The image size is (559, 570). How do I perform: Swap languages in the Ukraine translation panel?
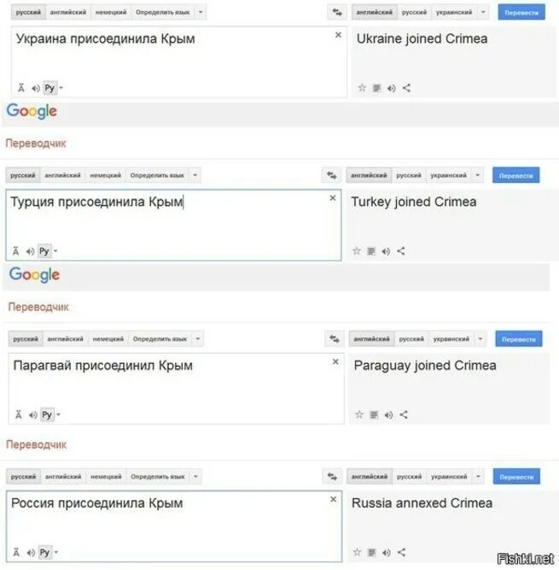tap(337, 12)
